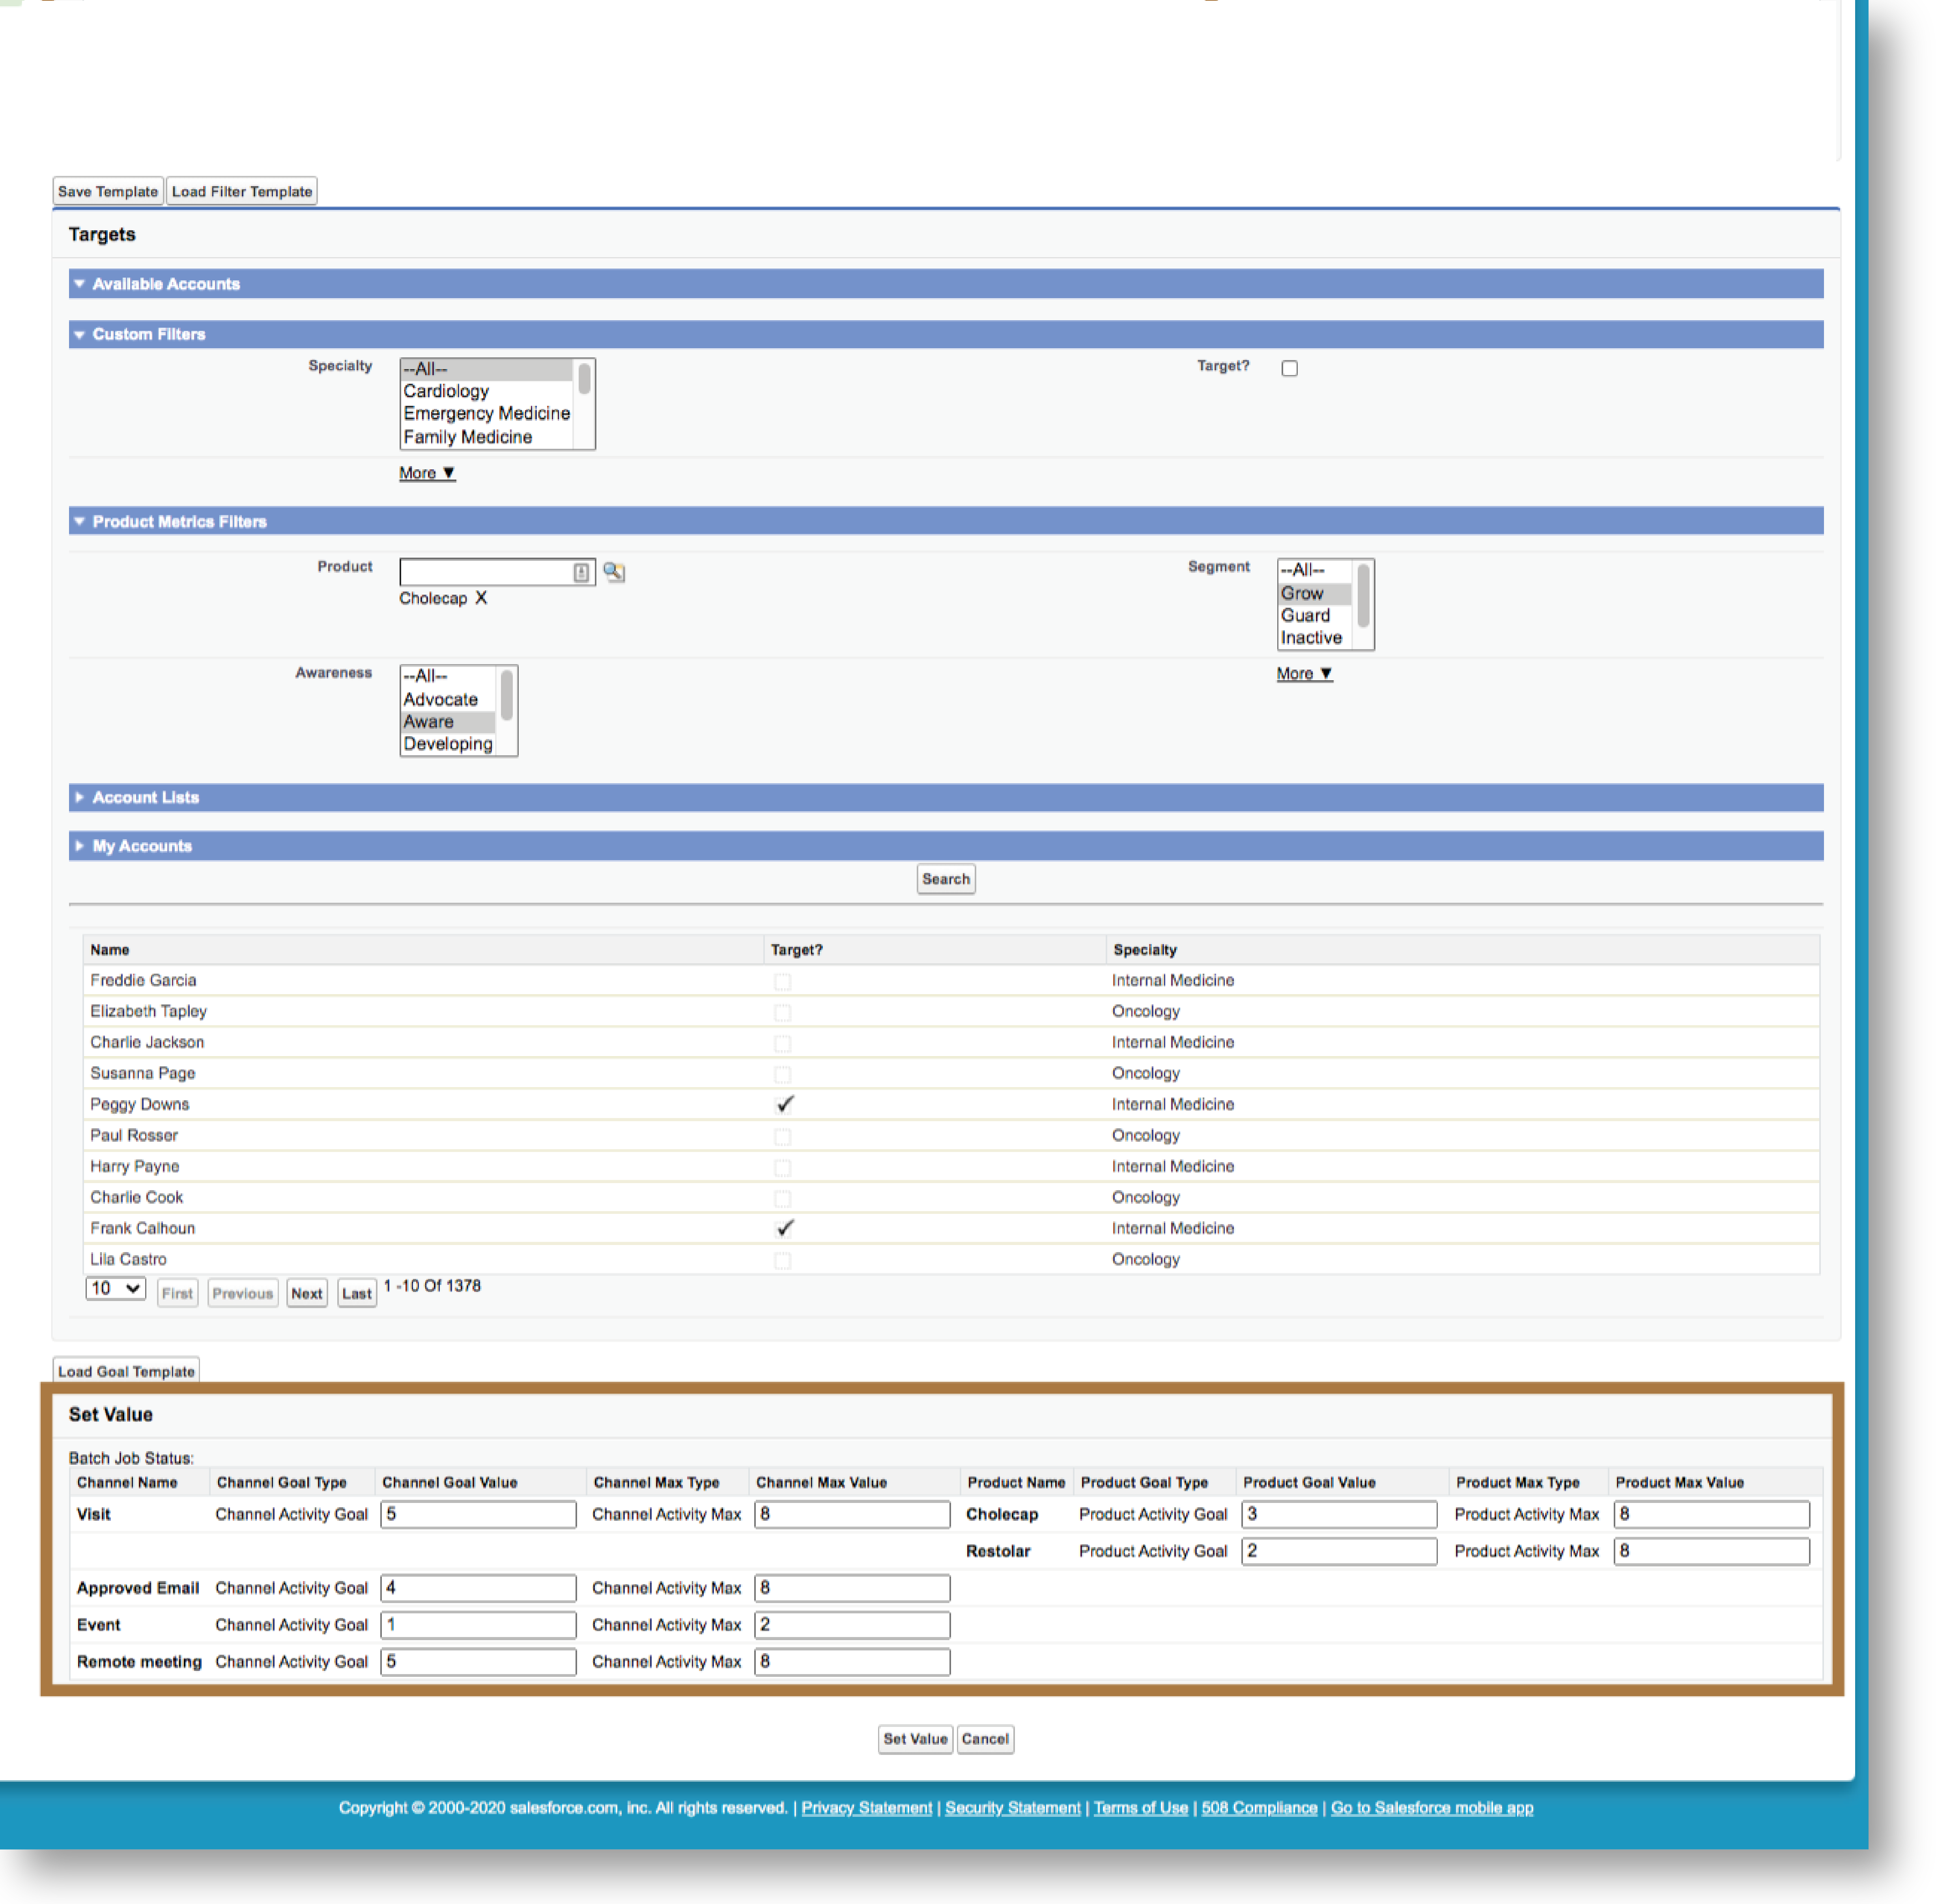This screenshot has height=1904, width=1936.
Task: Jump to the Last results page
Action: 356,1293
